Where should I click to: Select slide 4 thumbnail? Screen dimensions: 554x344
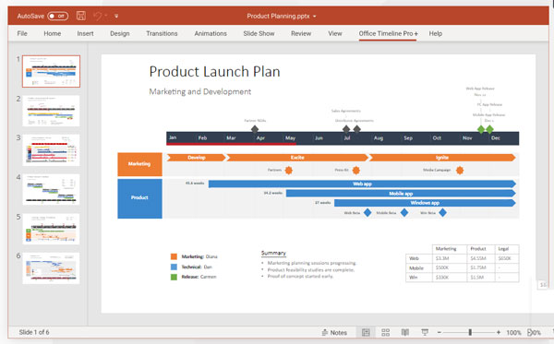tap(51, 189)
